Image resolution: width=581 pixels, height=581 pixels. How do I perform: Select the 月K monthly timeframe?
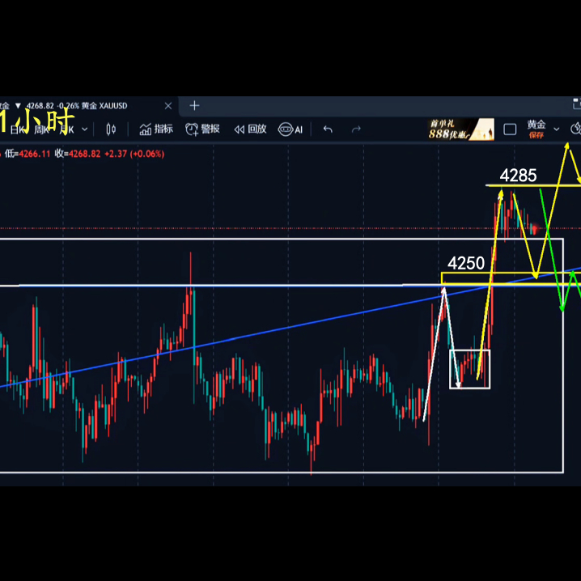pos(65,129)
